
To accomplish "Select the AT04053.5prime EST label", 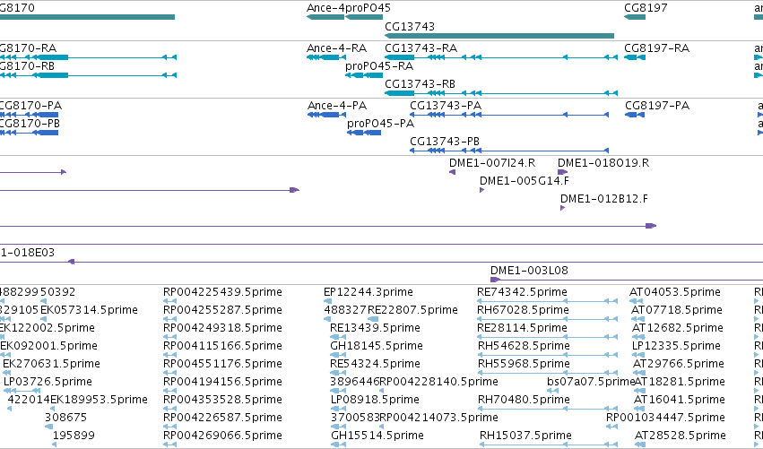I will click(674, 292).
